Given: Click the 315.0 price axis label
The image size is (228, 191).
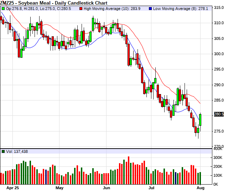Looking at the screenshot, I should (218, 8).
